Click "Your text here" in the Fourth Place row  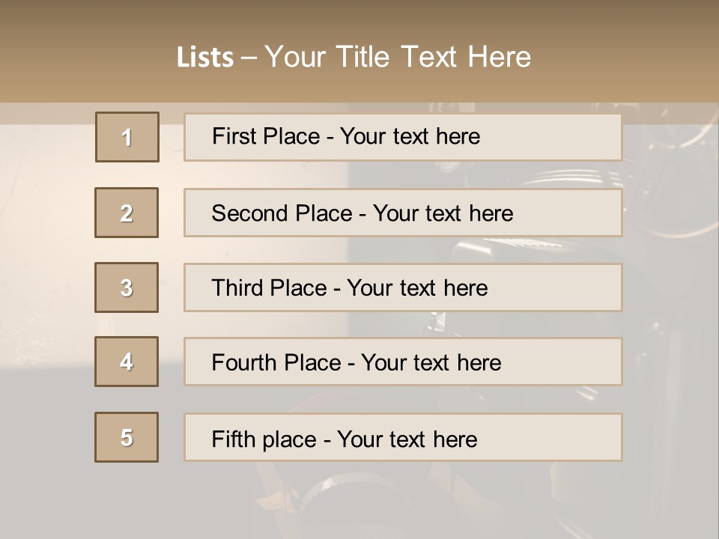click(x=431, y=363)
